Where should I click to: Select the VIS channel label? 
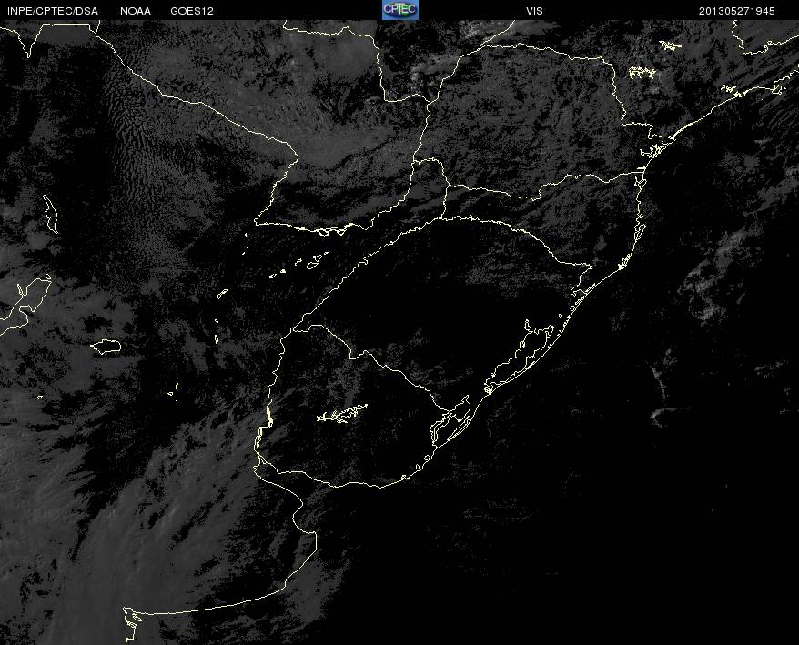[x=534, y=10]
